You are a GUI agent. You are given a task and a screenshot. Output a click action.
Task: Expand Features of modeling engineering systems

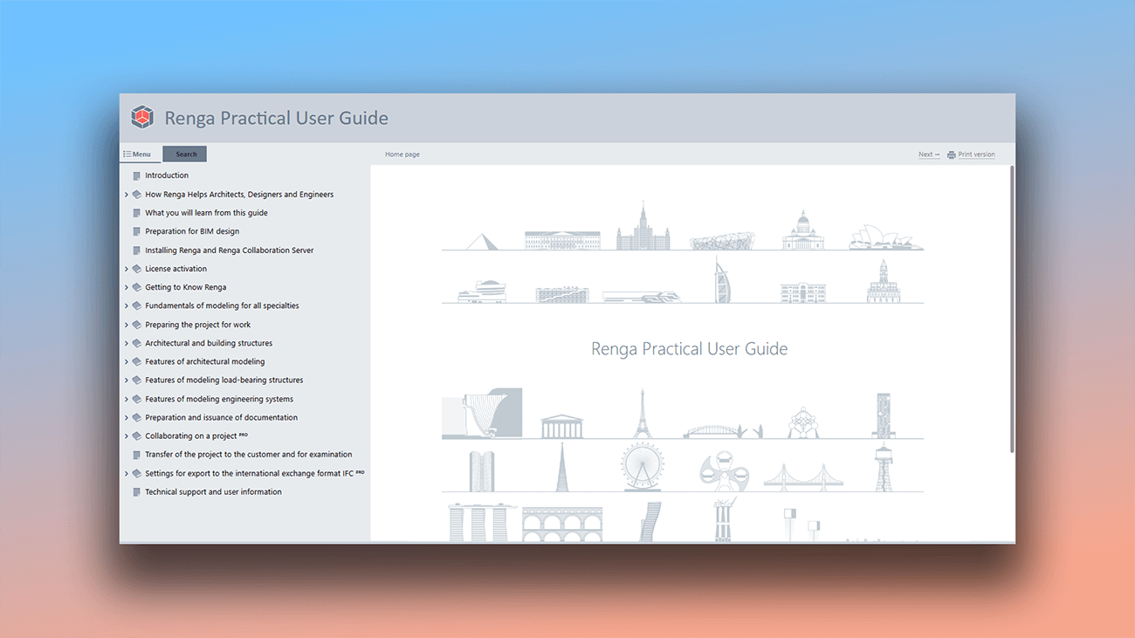coord(127,398)
